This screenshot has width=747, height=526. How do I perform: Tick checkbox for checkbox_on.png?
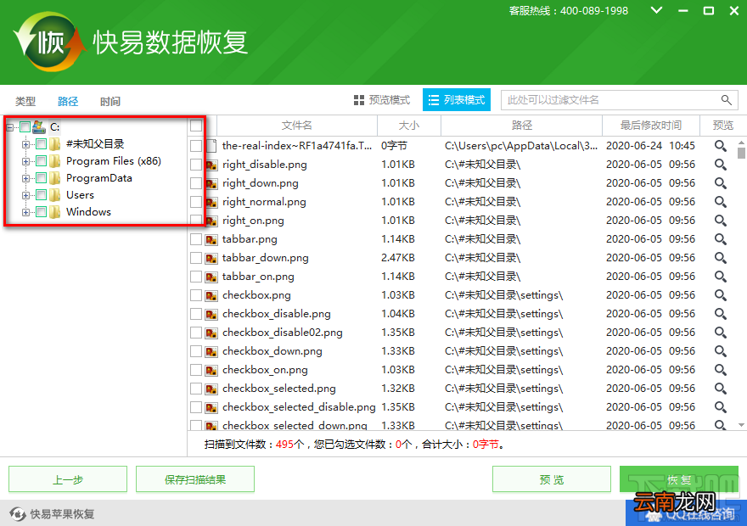(x=196, y=370)
